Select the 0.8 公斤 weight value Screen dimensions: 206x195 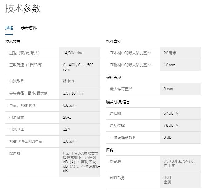pyautogui.click(x=70, y=105)
